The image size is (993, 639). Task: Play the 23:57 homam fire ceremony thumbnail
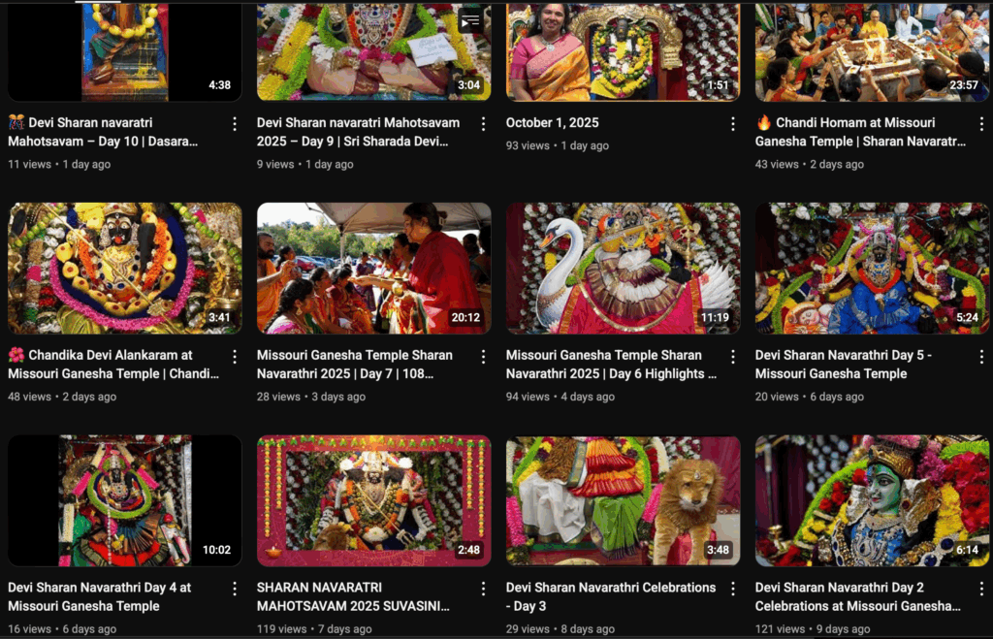coord(872,52)
